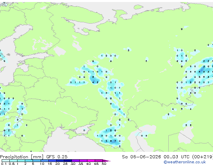Click the Sa 06-06-2026 date text
This screenshot has width=213, height=165.
141,157
